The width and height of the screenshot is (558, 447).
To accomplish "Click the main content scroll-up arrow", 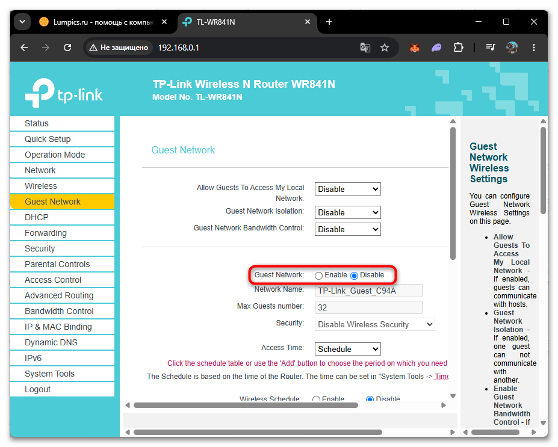I will tap(453, 122).
